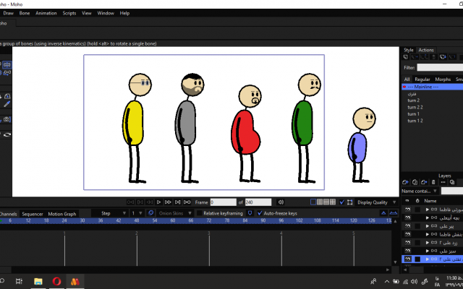
Task: Toggle the audio speaker icon by frame field
Action: point(281,202)
